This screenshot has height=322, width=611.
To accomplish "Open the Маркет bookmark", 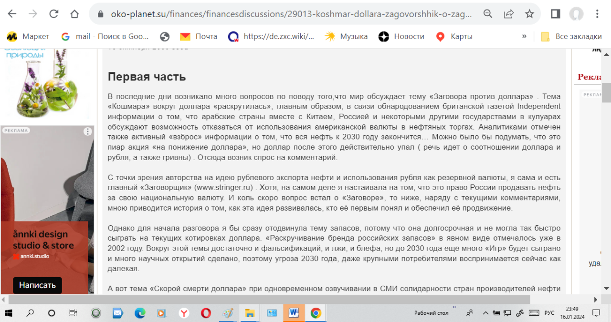I will 28,37.
